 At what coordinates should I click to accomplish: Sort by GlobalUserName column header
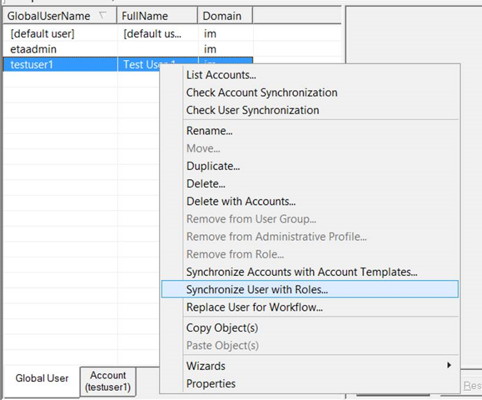49,15
